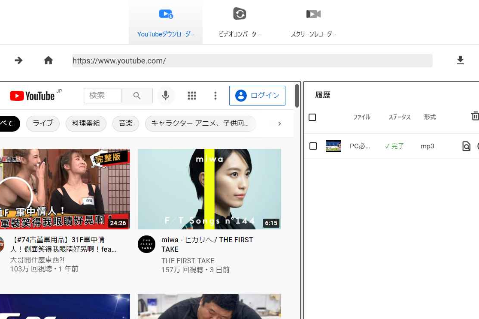Open the YouTubeダウンローダー tab

(166, 22)
